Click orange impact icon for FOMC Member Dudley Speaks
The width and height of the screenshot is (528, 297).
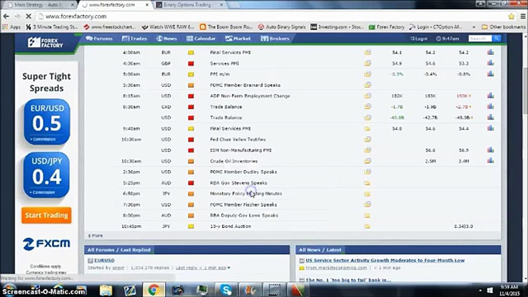[191, 172]
